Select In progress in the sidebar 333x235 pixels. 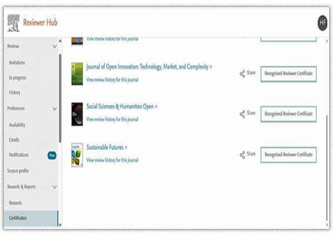click(18, 78)
